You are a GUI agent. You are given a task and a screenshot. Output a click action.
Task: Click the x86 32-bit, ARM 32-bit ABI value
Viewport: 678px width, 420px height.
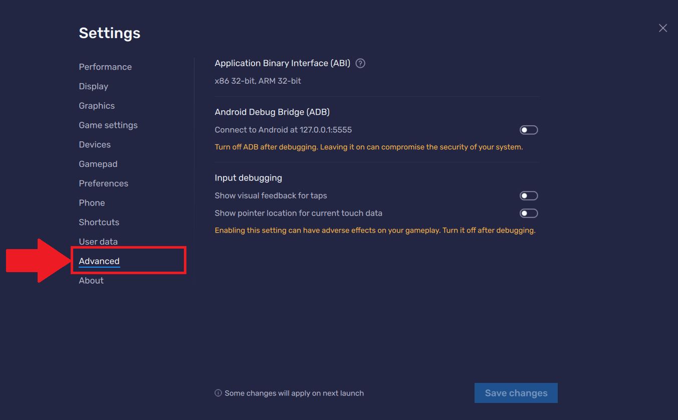click(x=258, y=81)
